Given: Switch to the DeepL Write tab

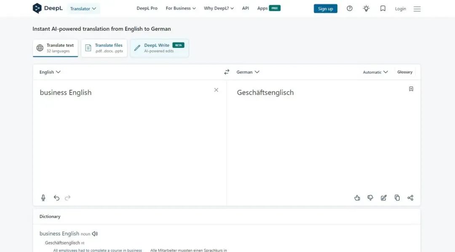Looking at the screenshot, I should click(159, 48).
